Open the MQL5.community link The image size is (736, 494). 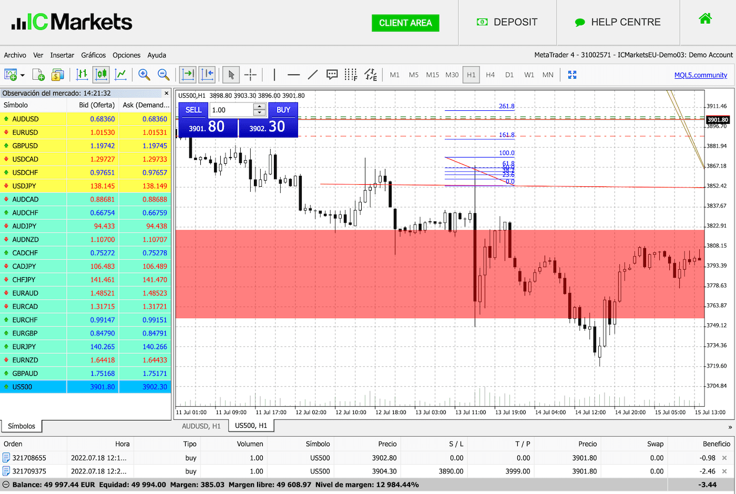701,75
